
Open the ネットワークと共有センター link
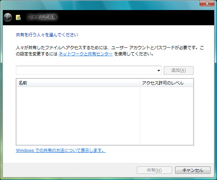[x=85, y=54]
